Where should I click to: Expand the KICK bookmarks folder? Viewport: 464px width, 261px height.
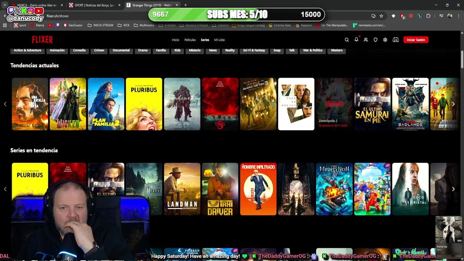[x=124, y=25]
